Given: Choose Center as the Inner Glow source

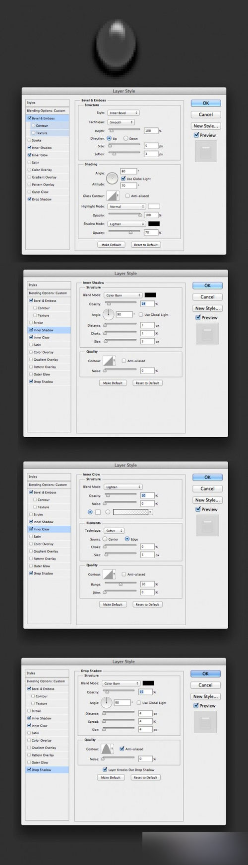Looking at the screenshot, I should (x=105, y=539).
